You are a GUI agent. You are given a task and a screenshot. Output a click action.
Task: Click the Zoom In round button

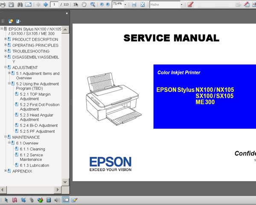point(108,5)
